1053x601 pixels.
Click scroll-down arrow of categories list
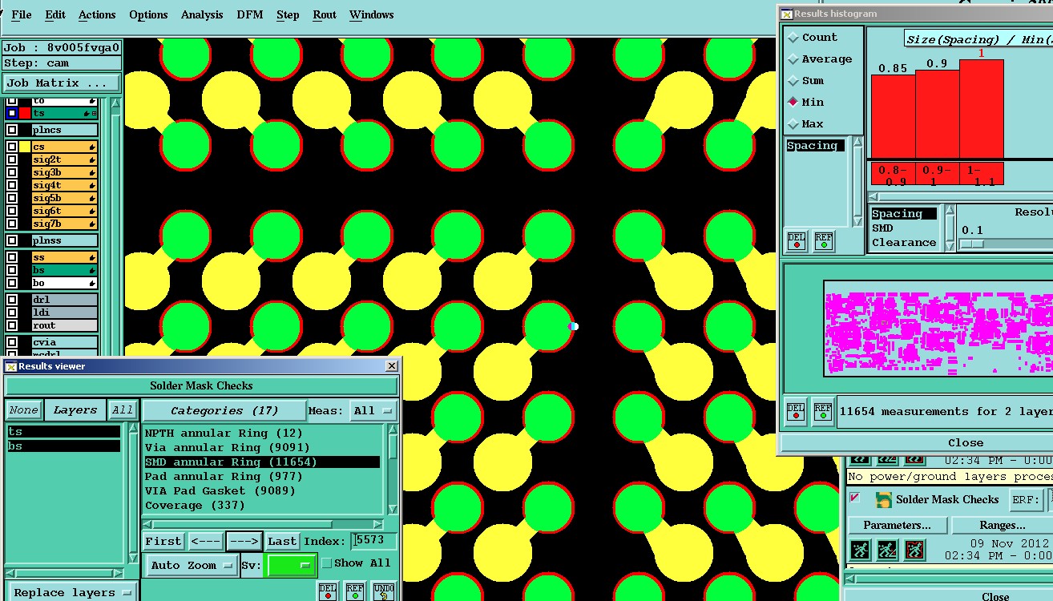(x=393, y=510)
